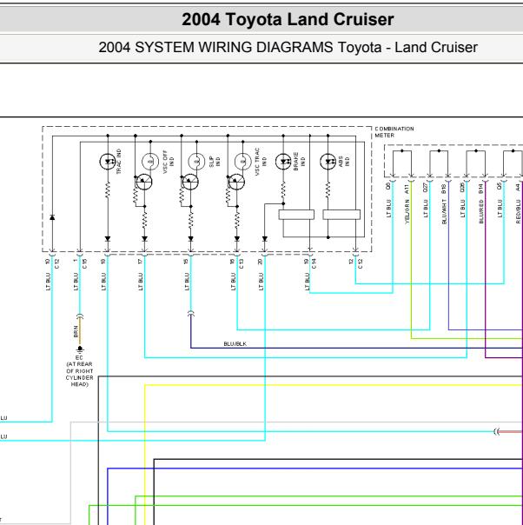Click the transistor symbol under VSC OFF IND
Screen dimensions: 523x525
click(x=144, y=183)
